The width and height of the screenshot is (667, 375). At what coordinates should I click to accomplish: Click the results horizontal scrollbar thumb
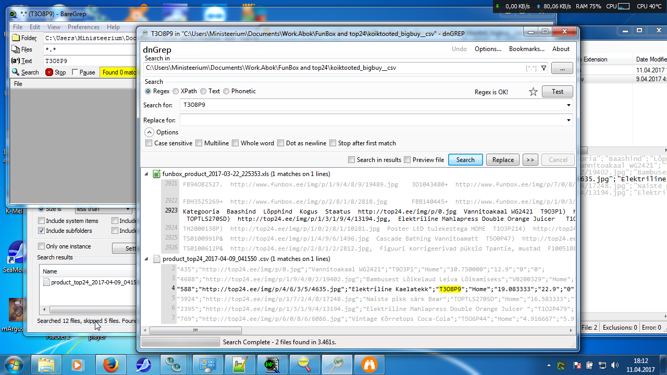click(195, 330)
